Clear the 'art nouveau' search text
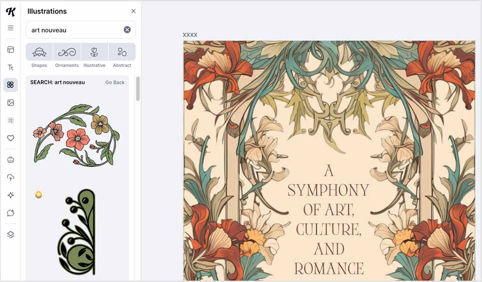This screenshot has height=282, width=482. coord(127,30)
